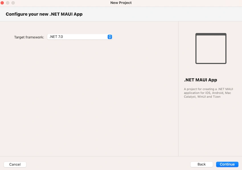Open the Target framework dropdown
242x170 pixels.
point(80,37)
